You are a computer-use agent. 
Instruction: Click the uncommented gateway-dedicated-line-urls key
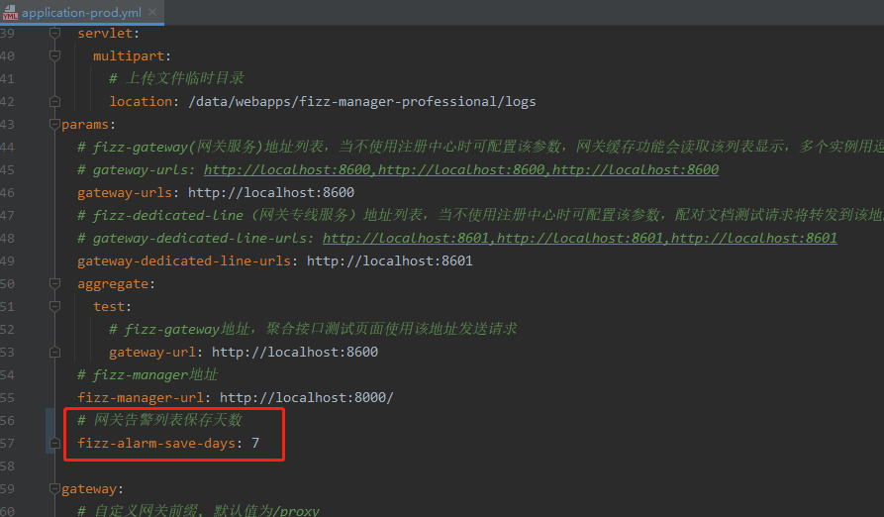(184, 261)
